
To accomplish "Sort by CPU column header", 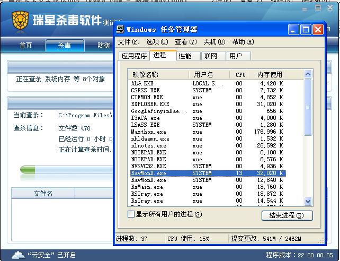I will click(239, 75).
